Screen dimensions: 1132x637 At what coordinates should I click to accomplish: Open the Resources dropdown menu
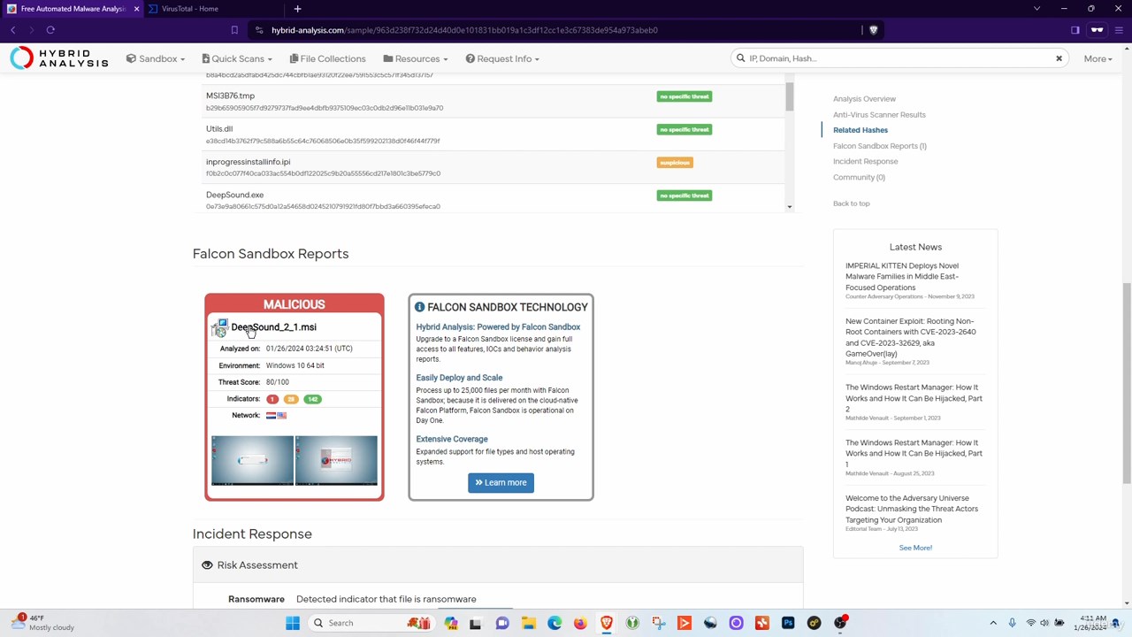click(x=415, y=58)
